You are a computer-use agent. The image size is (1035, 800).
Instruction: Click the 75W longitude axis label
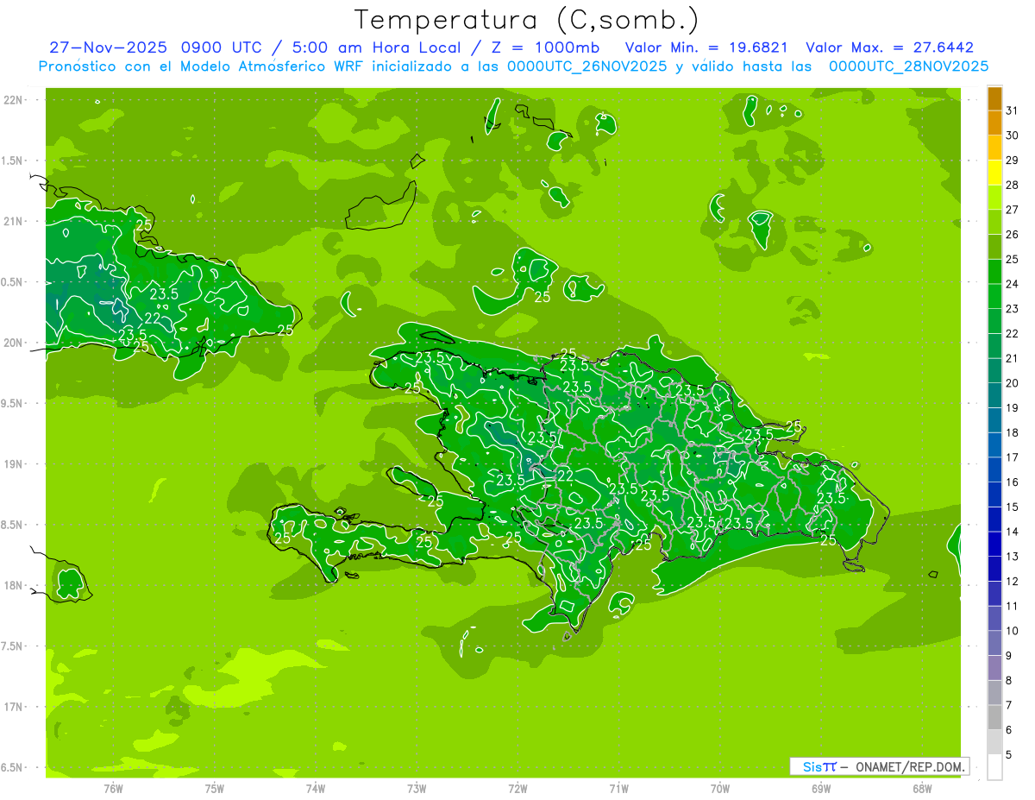coord(215,789)
